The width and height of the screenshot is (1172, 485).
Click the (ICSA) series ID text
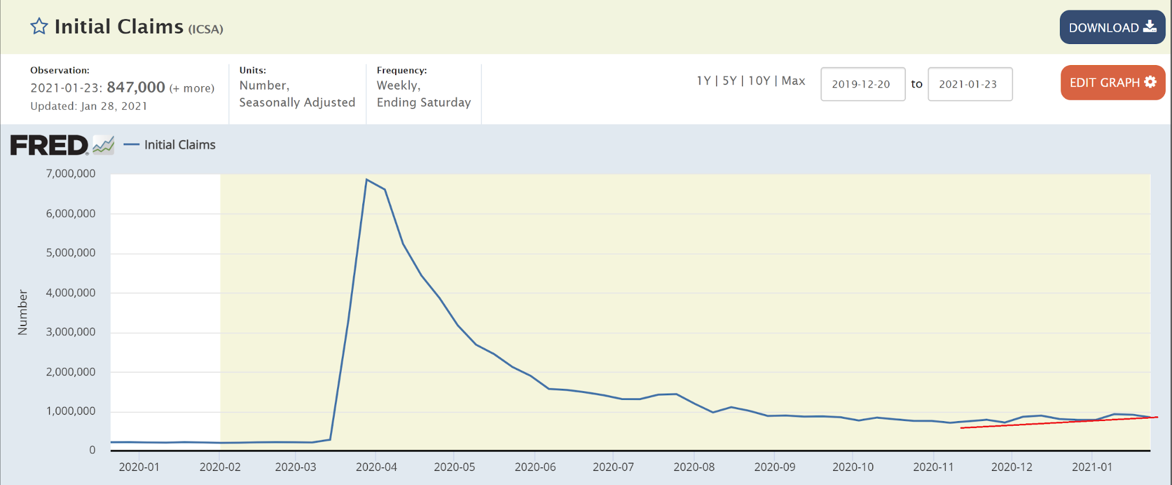pyautogui.click(x=205, y=29)
